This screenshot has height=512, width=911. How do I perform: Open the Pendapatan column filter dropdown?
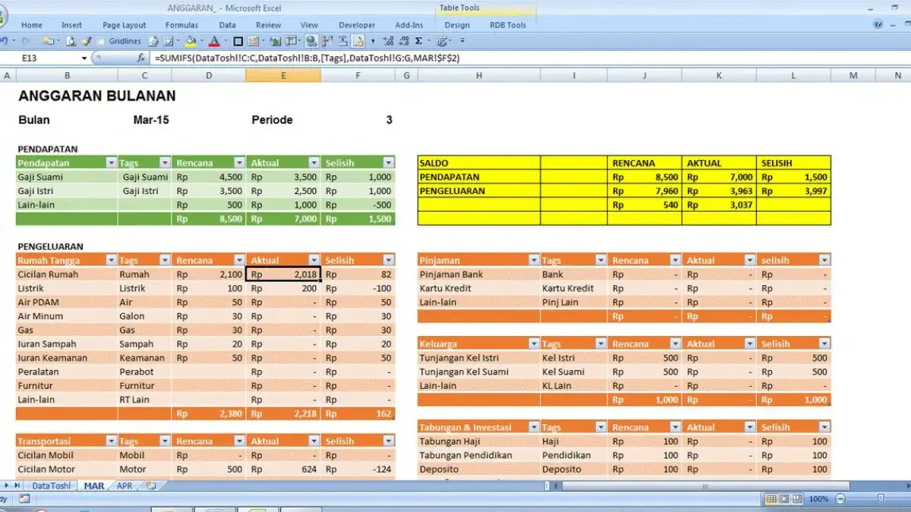tap(112, 162)
